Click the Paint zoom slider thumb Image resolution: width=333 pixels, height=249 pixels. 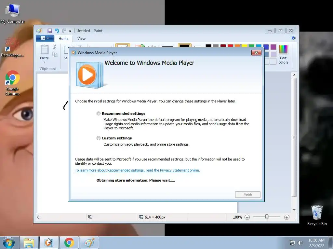pyautogui.click(x=267, y=217)
